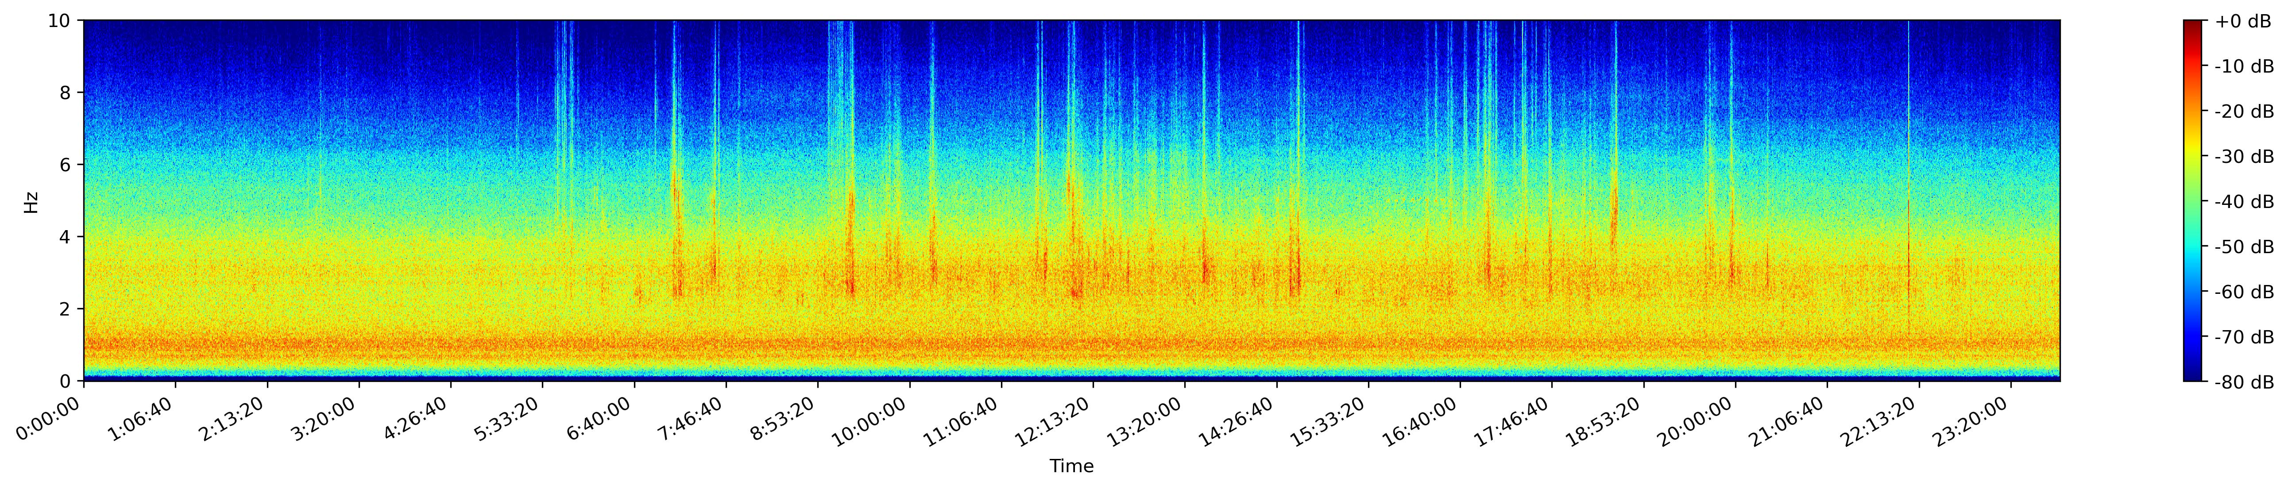Click the -80 dB colorbar label
Viewport: 2288px width, 489px height.
click(x=2245, y=382)
